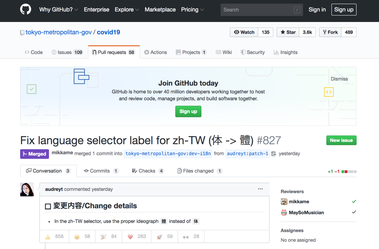379x249 pixels.
Task: Expand the Explore dropdown menu
Action: [x=127, y=9]
